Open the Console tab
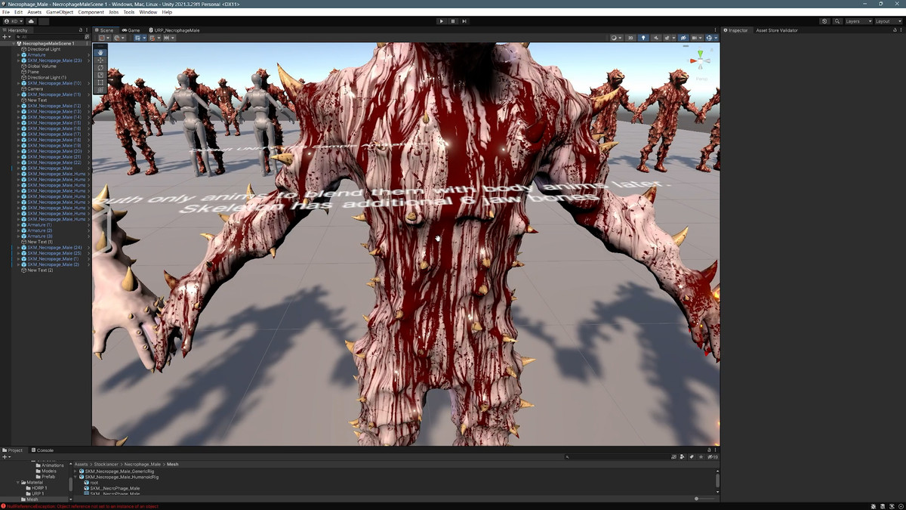The height and width of the screenshot is (510, 906). click(43, 450)
